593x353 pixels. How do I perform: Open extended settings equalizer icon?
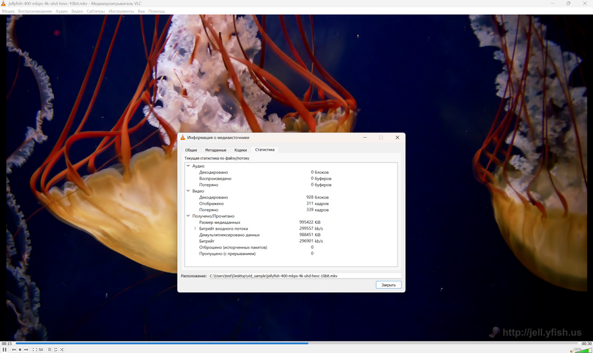pos(41,350)
